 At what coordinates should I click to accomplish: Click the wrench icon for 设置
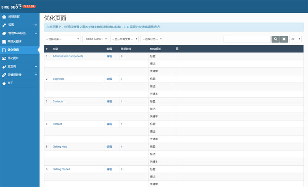tap(4, 25)
